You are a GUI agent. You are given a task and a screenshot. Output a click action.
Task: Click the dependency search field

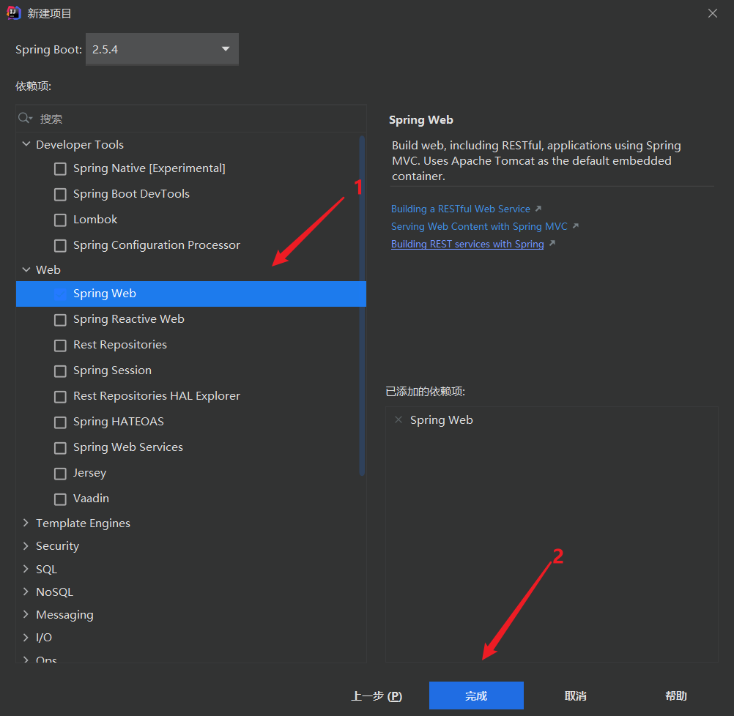tap(191, 119)
